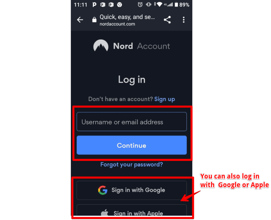Tap the Wi-Fi signal status icon
271x220 pixels.
point(159,5)
